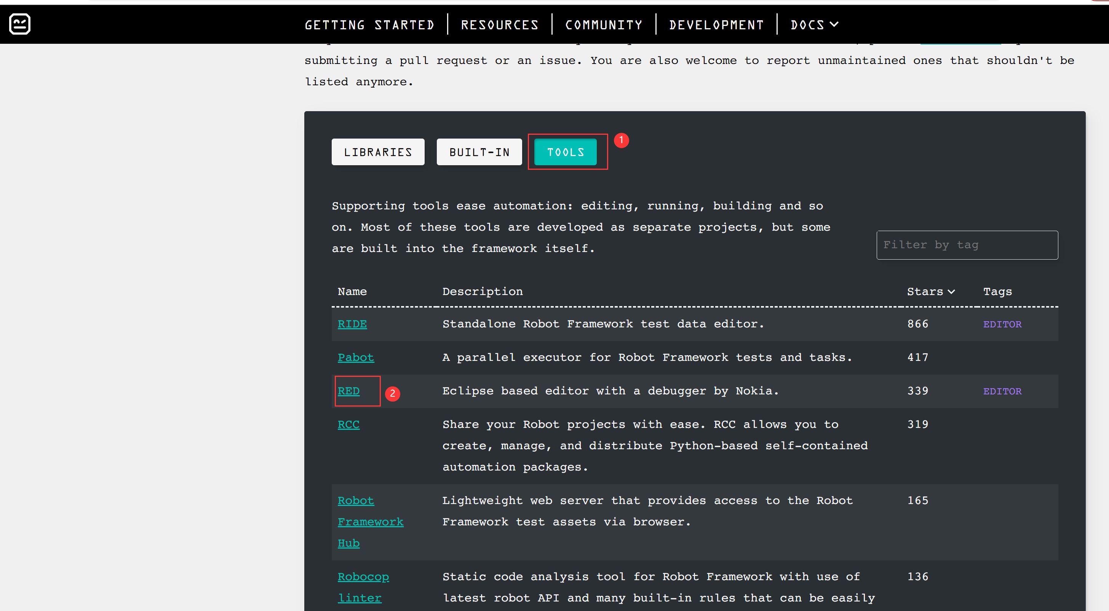This screenshot has height=611, width=1109.
Task: Go to Community section
Action: coord(604,25)
